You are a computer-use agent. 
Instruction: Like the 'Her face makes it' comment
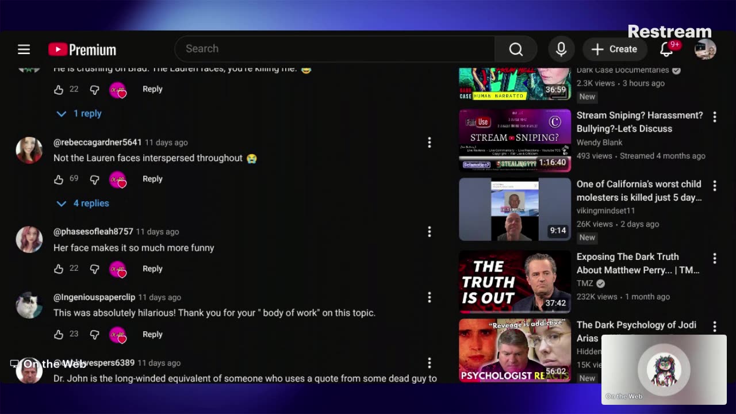click(59, 269)
